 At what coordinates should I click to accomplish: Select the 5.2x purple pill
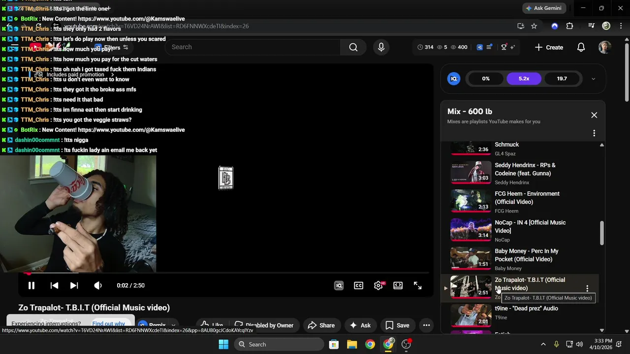coord(524,79)
